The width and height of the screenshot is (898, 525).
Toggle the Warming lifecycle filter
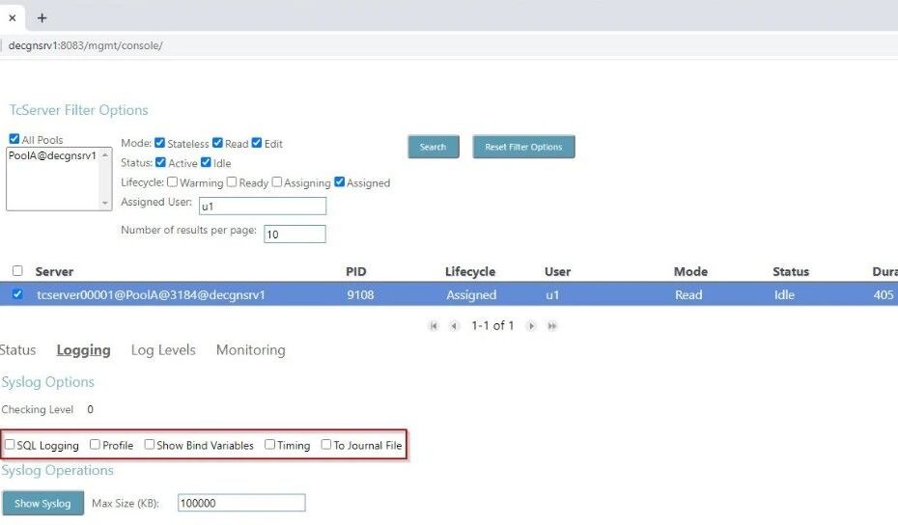click(x=172, y=181)
